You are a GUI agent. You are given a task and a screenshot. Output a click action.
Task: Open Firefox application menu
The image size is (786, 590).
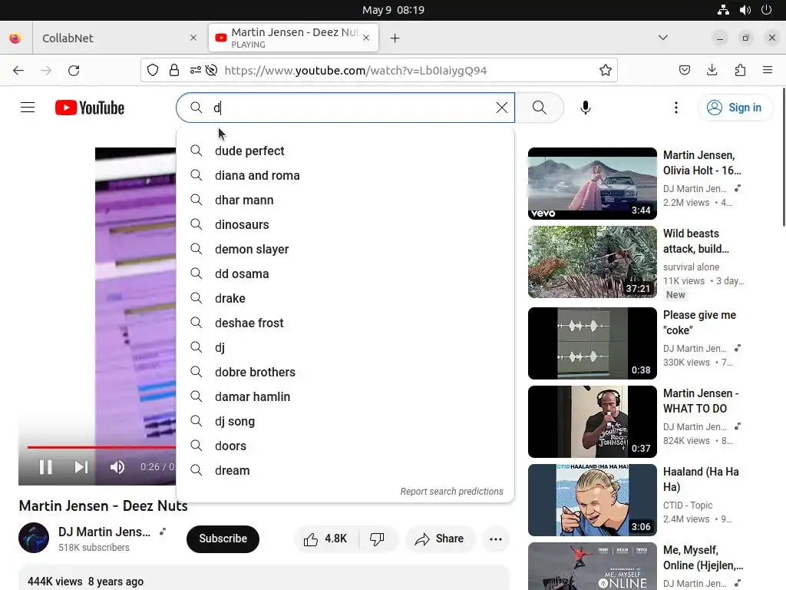(768, 70)
